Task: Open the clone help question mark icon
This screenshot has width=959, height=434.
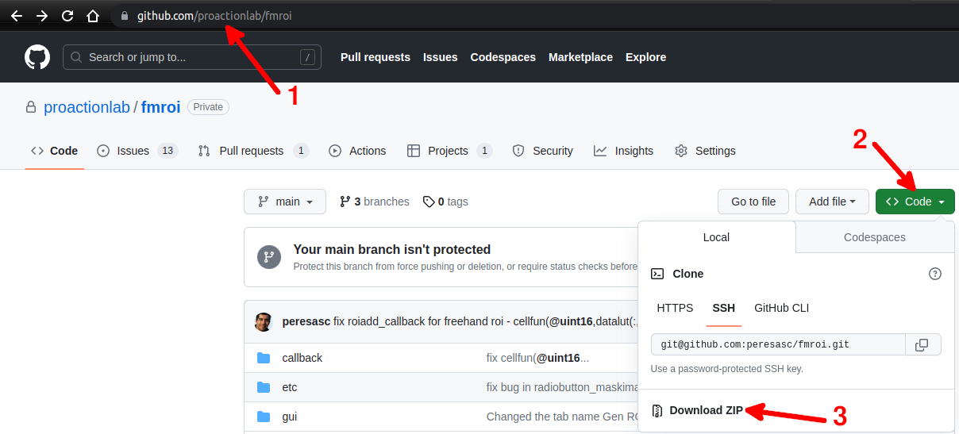Action: (x=935, y=274)
